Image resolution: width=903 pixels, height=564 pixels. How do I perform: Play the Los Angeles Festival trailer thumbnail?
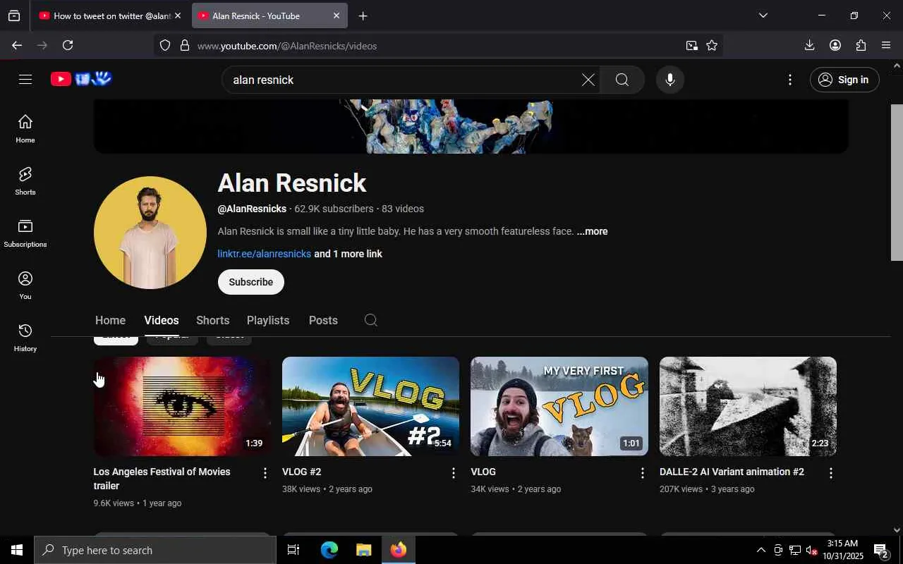click(182, 406)
